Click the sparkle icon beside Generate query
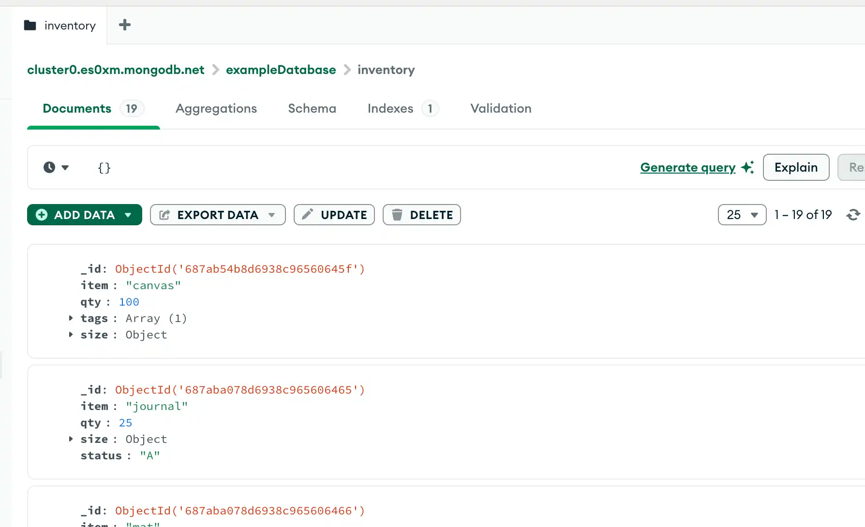Image resolution: width=865 pixels, height=527 pixels. tap(748, 167)
